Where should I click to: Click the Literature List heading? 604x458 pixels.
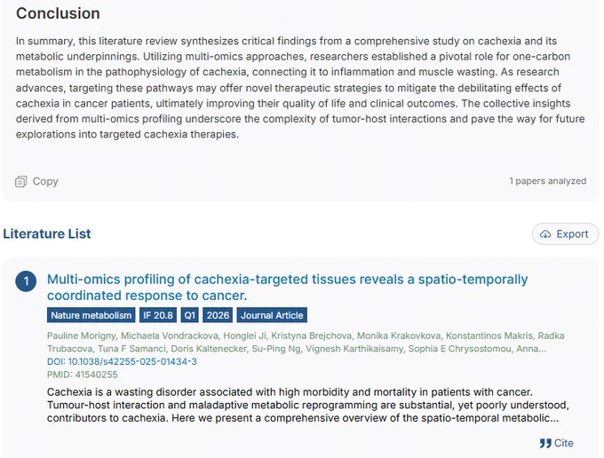(47, 233)
